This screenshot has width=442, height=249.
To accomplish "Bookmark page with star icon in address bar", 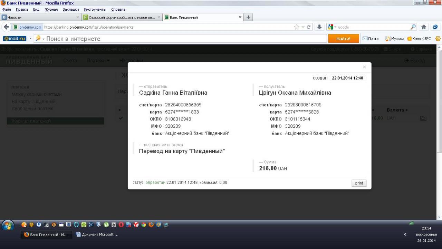I will pyautogui.click(x=297, y=27).
